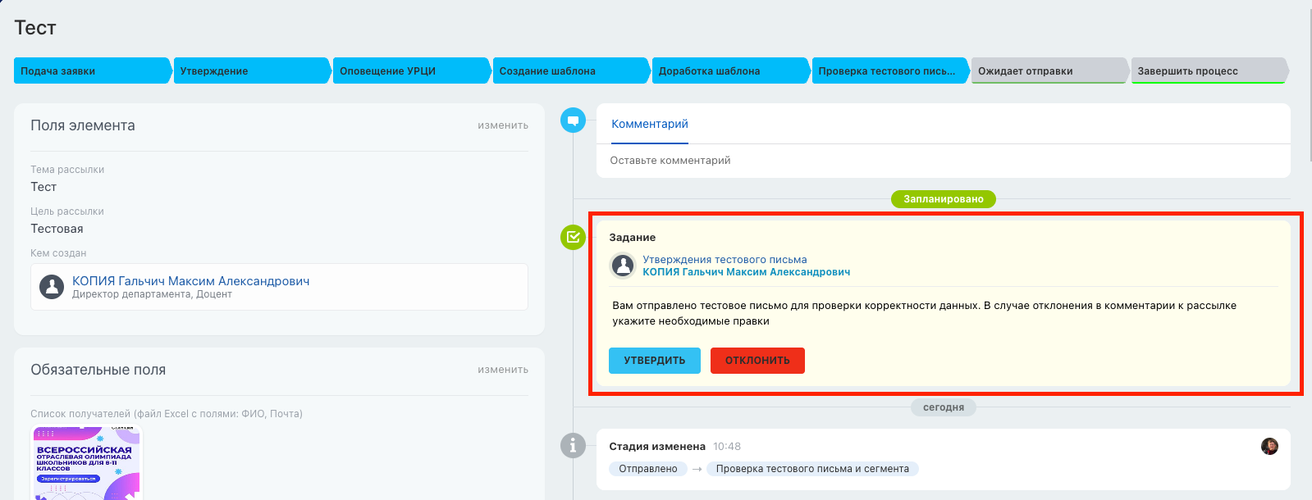Choose the 'Завершить процесс' stage
The height and width of the screenshot is (500, 1312).
(x=1209, y=70)
